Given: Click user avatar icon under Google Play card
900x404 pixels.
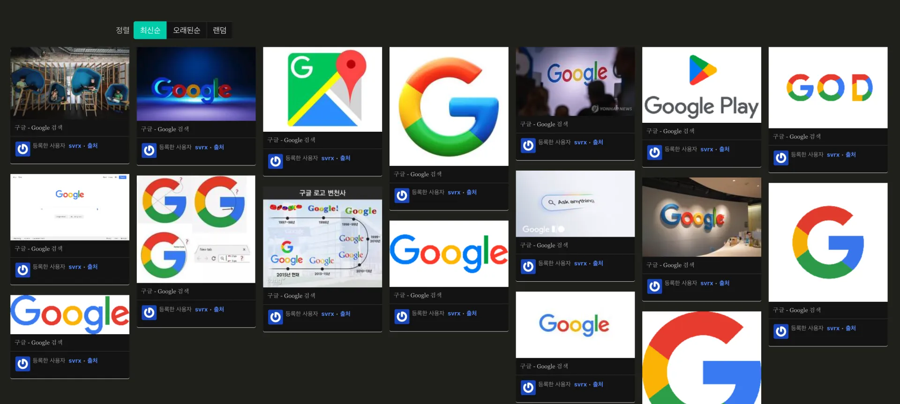Looking at the screenshot, I should (x=654, y=152).
